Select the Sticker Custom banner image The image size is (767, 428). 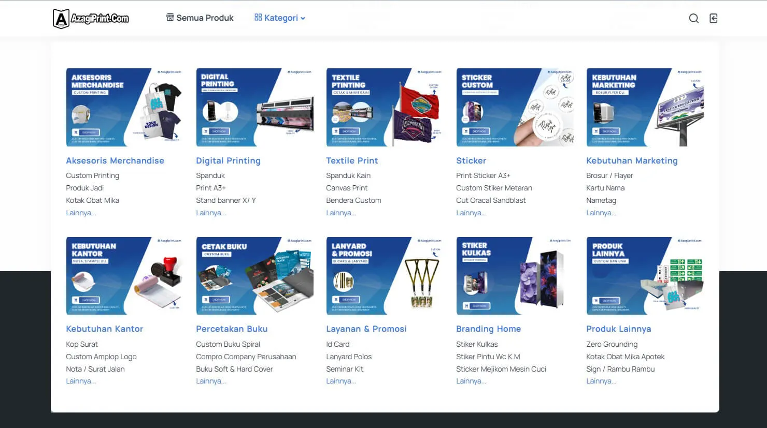[515, 107]
